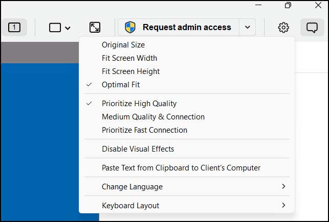329x222 pixels.
Task: Click the admin shield icon
Action: coord(130,28)
